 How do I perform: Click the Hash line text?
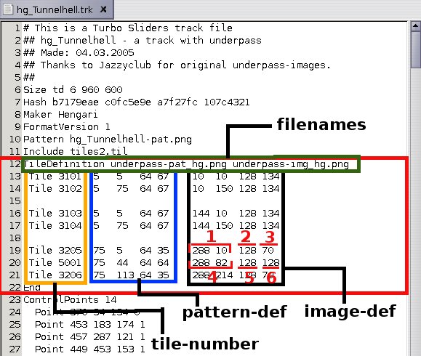(137, 102)
